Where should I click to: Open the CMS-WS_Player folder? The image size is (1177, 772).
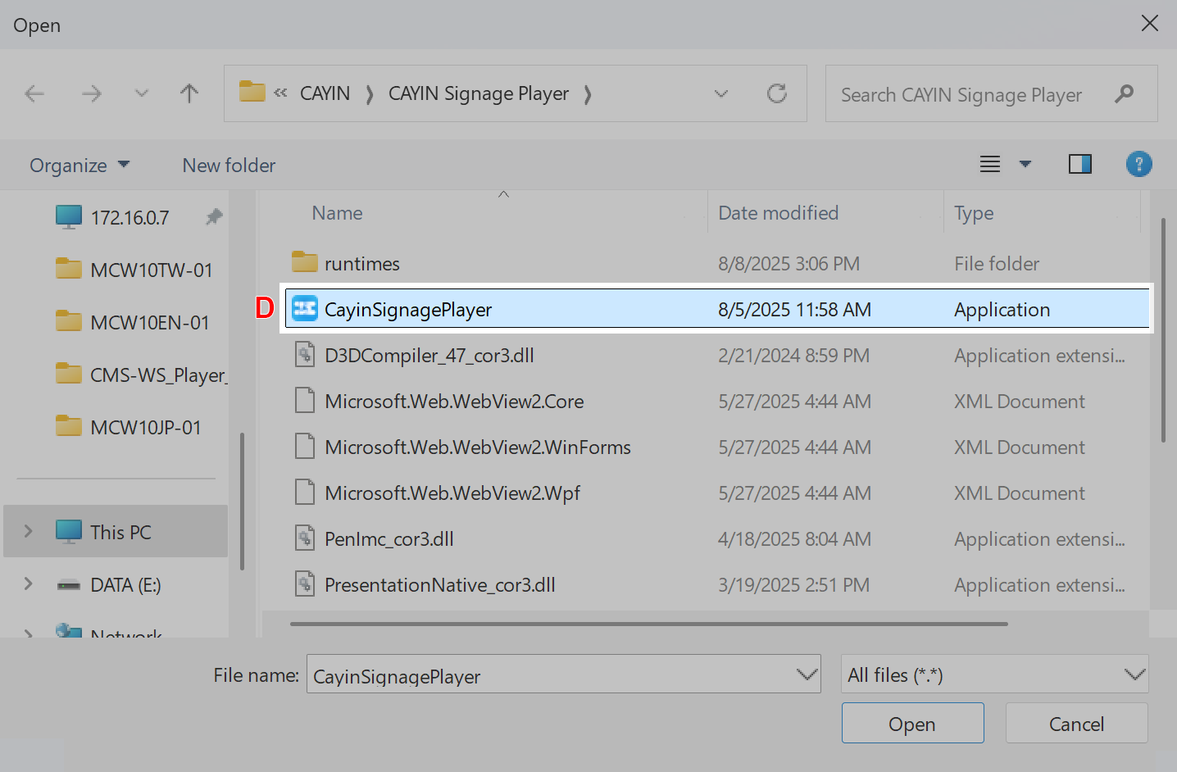(x=141, y=375)
